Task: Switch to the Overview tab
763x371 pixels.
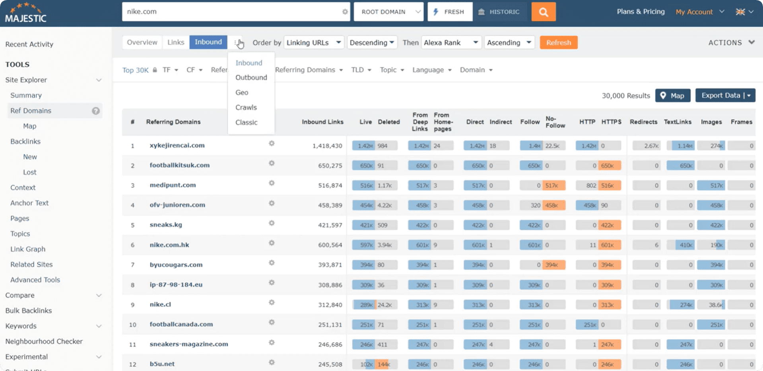Action: (142, 42)
